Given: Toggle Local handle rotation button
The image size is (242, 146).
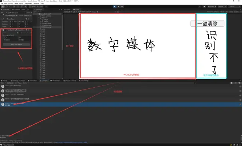Looking at the screenshot, I should tap(40, 7).
